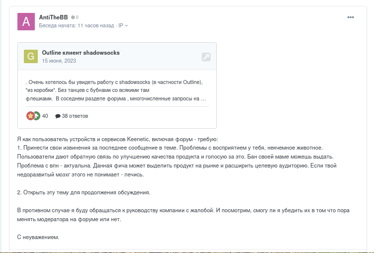Expand the IP dropdown chevron

click(x=126, y=26)
